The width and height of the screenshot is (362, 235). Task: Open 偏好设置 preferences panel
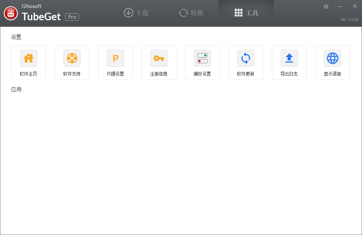(202, 63)
